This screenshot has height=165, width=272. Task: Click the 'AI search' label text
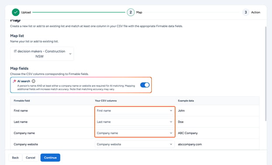point(24,81)
